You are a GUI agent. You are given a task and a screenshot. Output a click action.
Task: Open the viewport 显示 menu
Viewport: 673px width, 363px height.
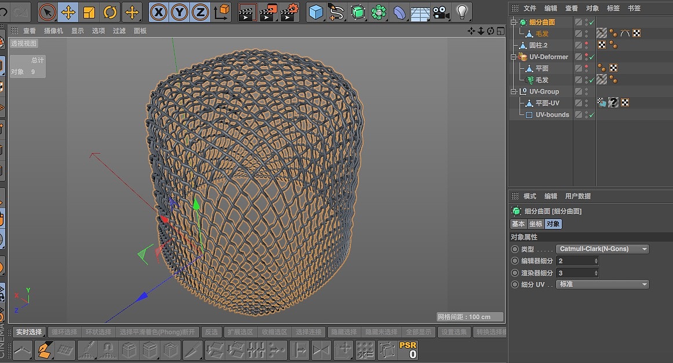tap(78, 31)
